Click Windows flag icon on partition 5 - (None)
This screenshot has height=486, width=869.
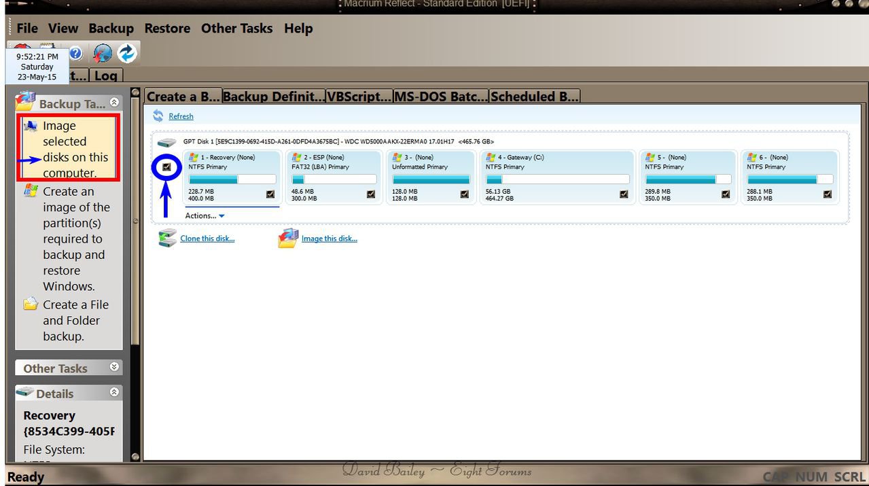point(650,157)
